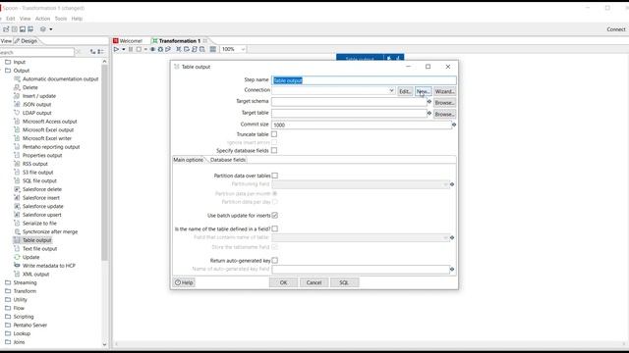Open the Tools menu
The height and width of the screenshot is (353, 629).
click(x=61, y=19)
